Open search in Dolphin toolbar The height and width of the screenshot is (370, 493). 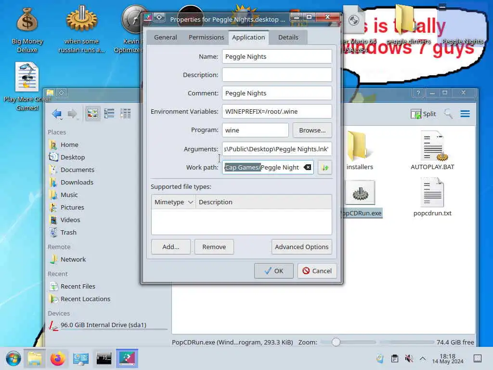448,114
